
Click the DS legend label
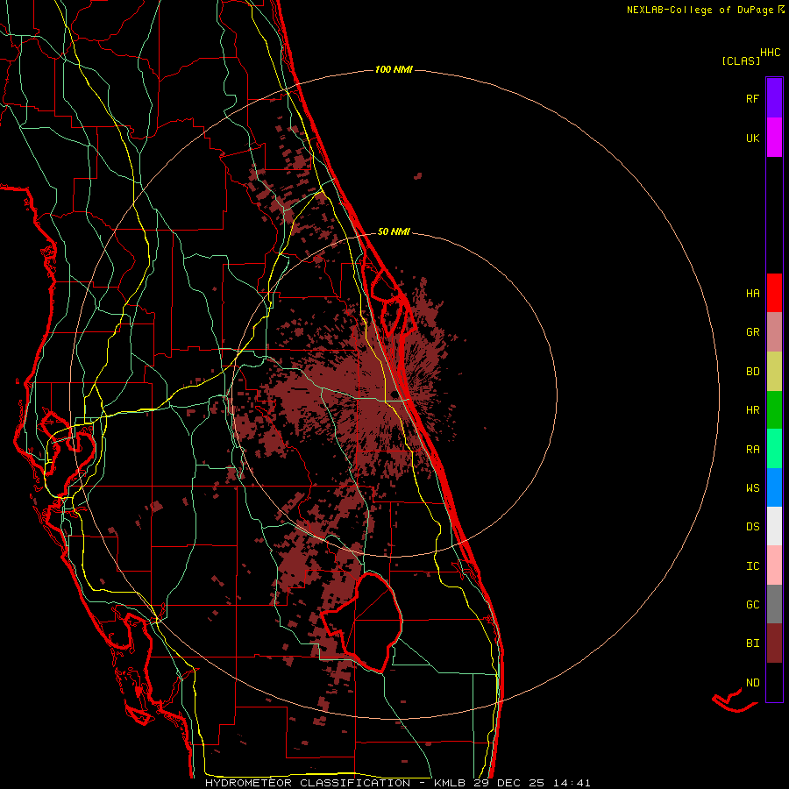(x=752, y=527)
